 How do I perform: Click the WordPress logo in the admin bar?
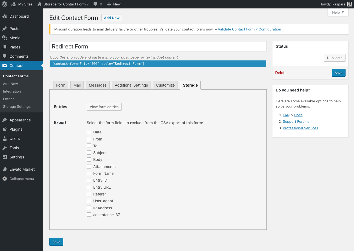(x=4, y=4)
